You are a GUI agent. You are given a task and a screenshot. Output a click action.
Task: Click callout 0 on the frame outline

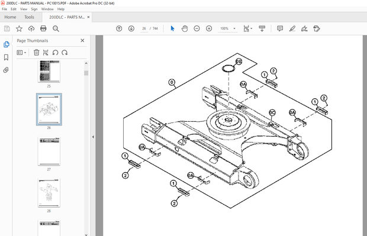click(x=172, y=82)
